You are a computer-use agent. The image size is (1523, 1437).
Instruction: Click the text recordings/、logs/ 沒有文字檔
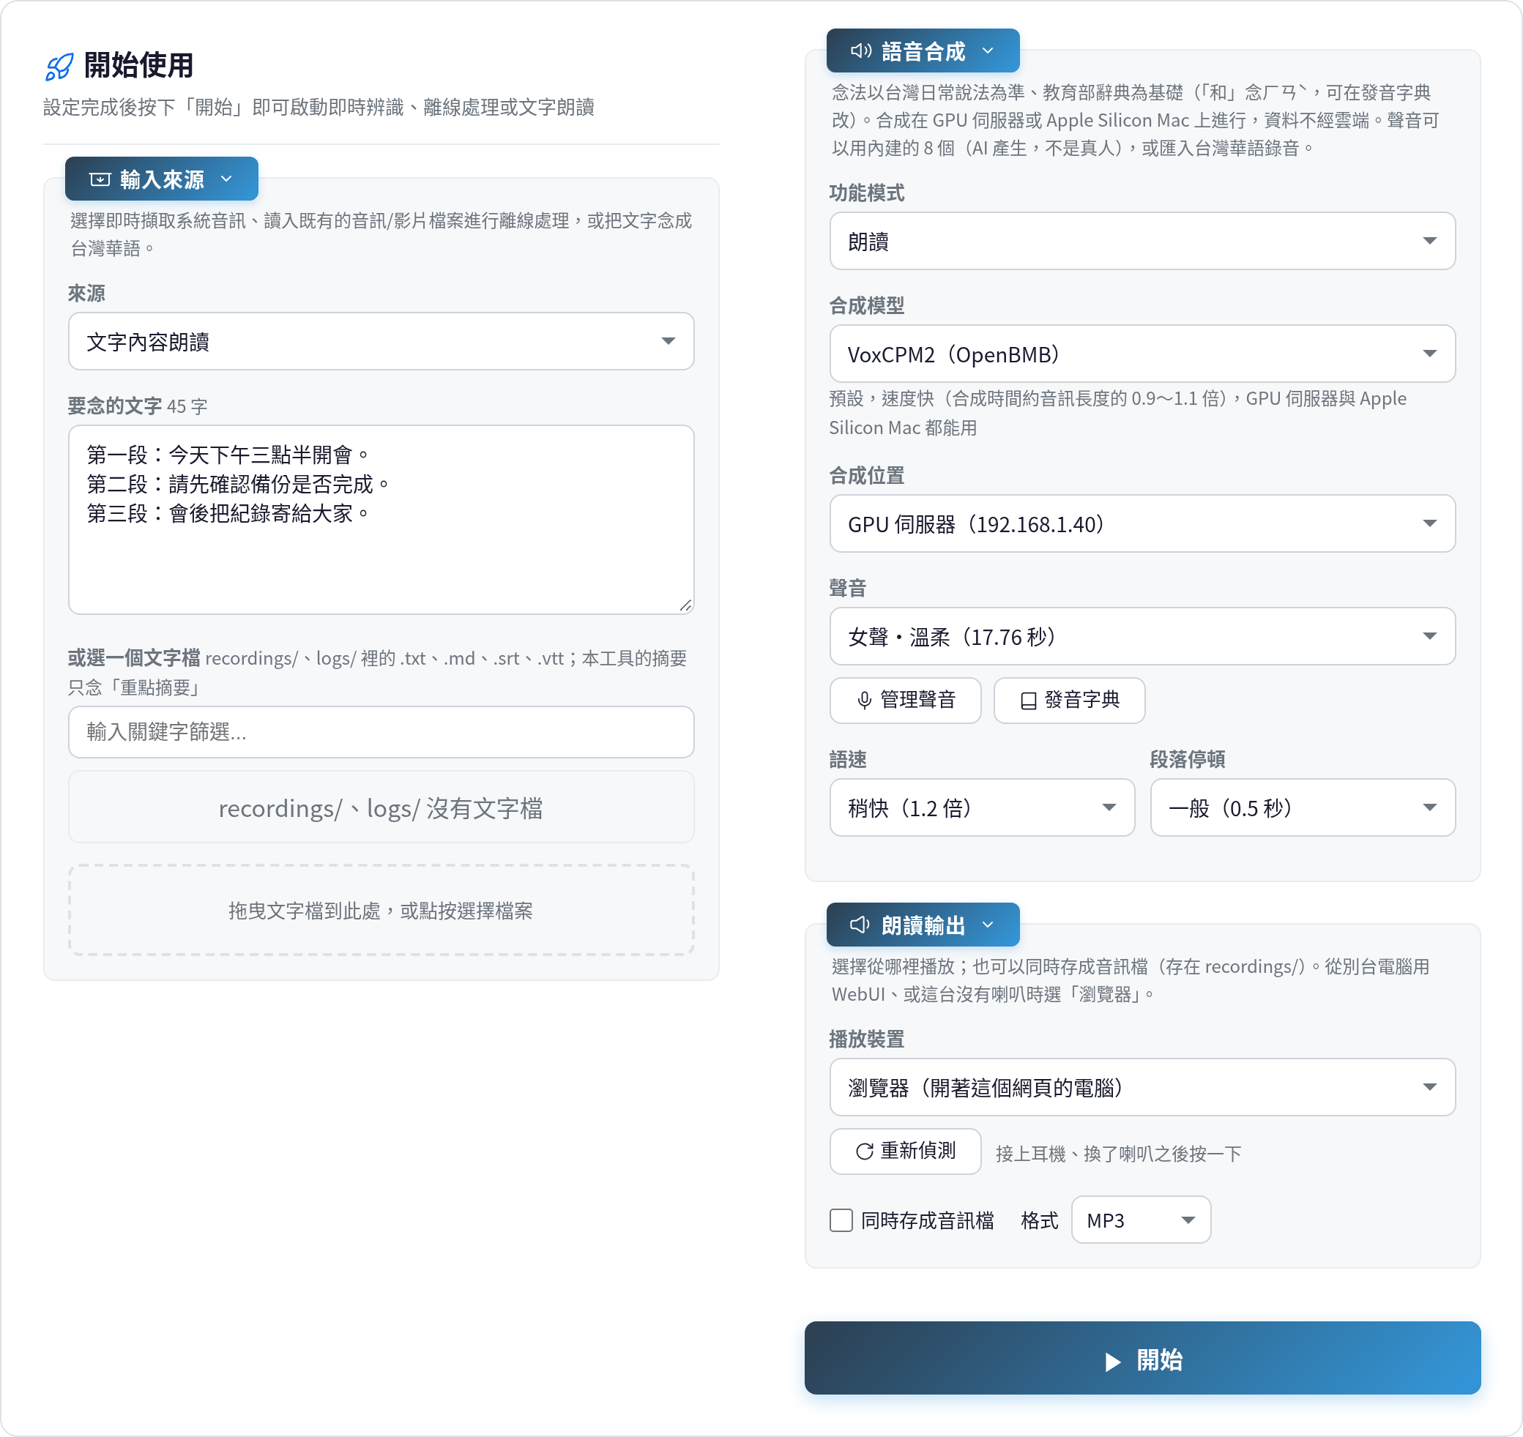381,807
